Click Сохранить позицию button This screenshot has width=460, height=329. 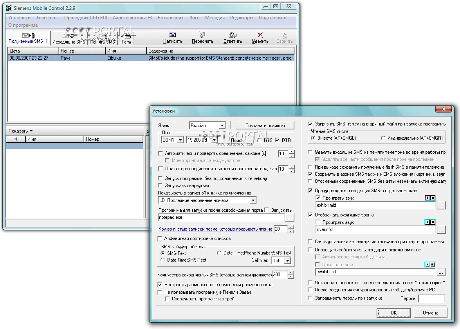click(265, 125)
